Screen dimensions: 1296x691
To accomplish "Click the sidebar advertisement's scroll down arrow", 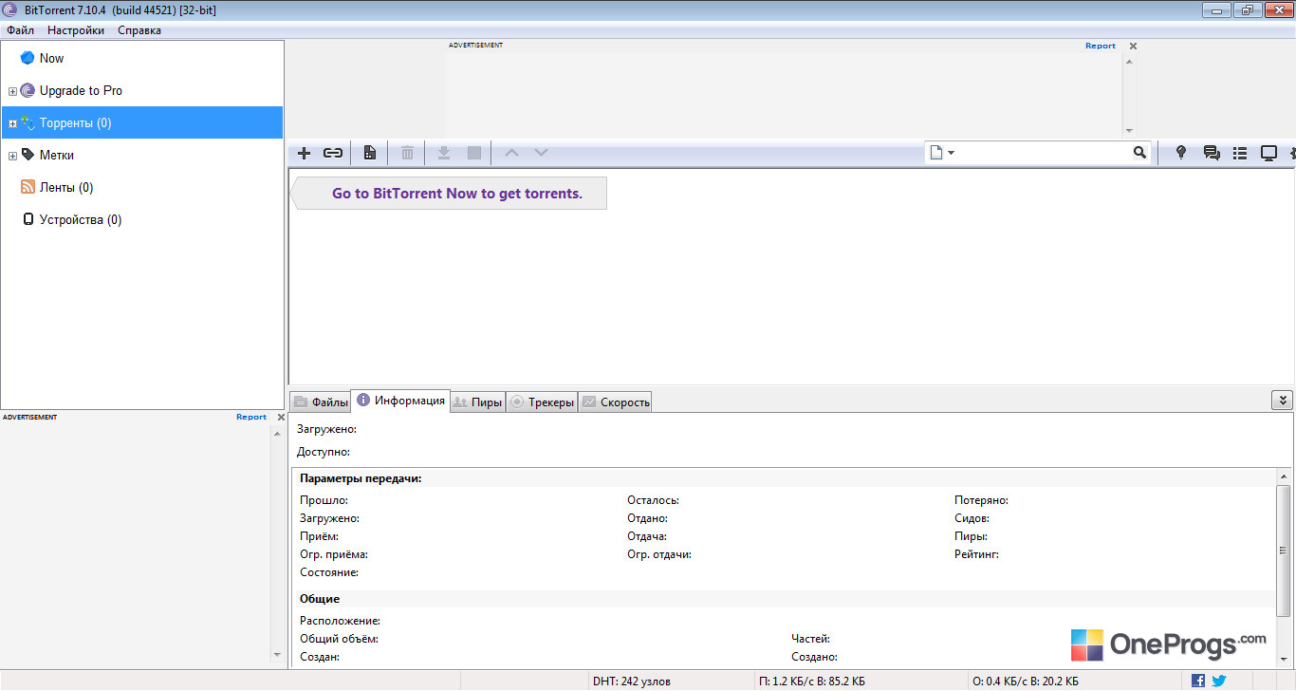I will click(277, 655).
